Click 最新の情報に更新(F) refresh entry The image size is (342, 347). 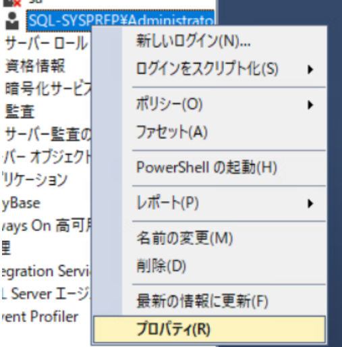[210, 302]
